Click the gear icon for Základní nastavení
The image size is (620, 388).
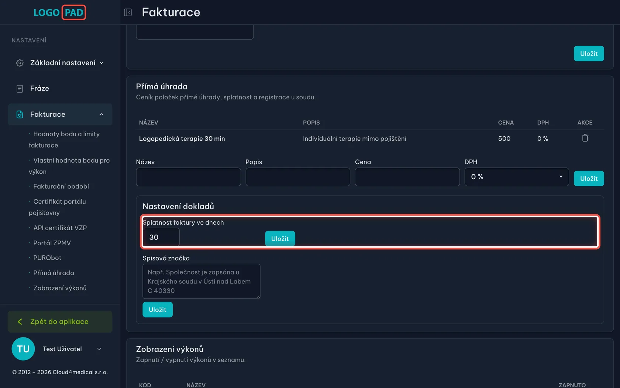click(x=20, y=63)
